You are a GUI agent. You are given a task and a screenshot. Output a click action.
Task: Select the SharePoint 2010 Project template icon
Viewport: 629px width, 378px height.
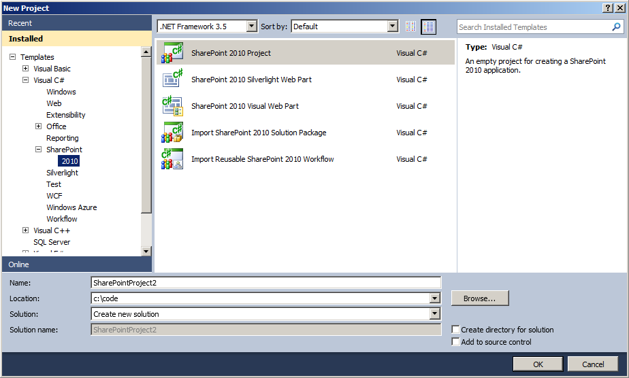pos(172,53)
